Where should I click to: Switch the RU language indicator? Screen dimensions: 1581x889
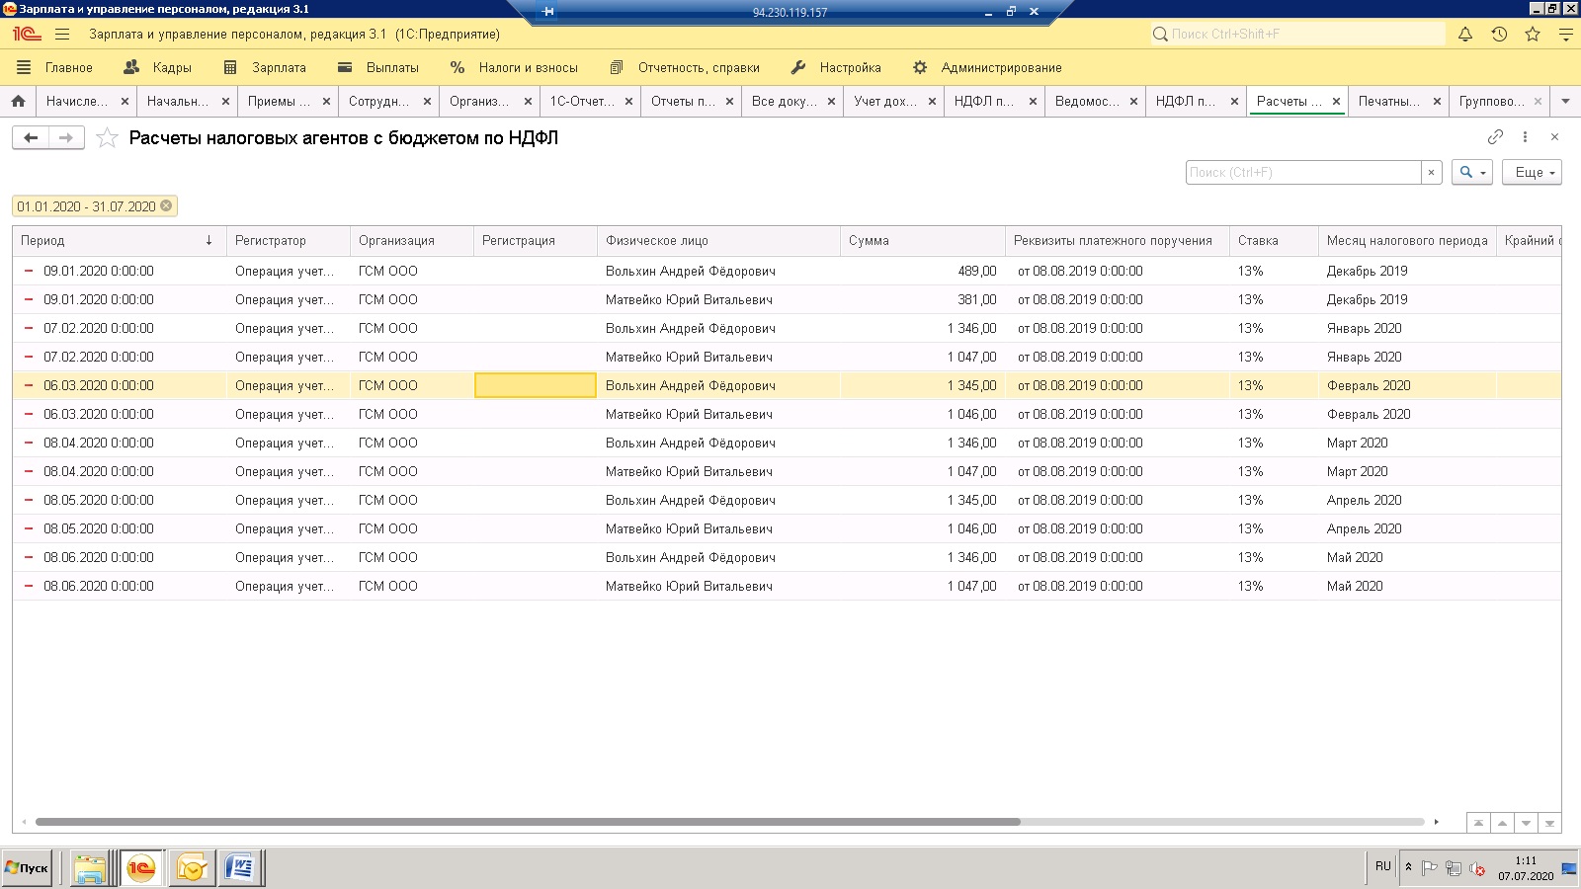tap(1382, 866)
